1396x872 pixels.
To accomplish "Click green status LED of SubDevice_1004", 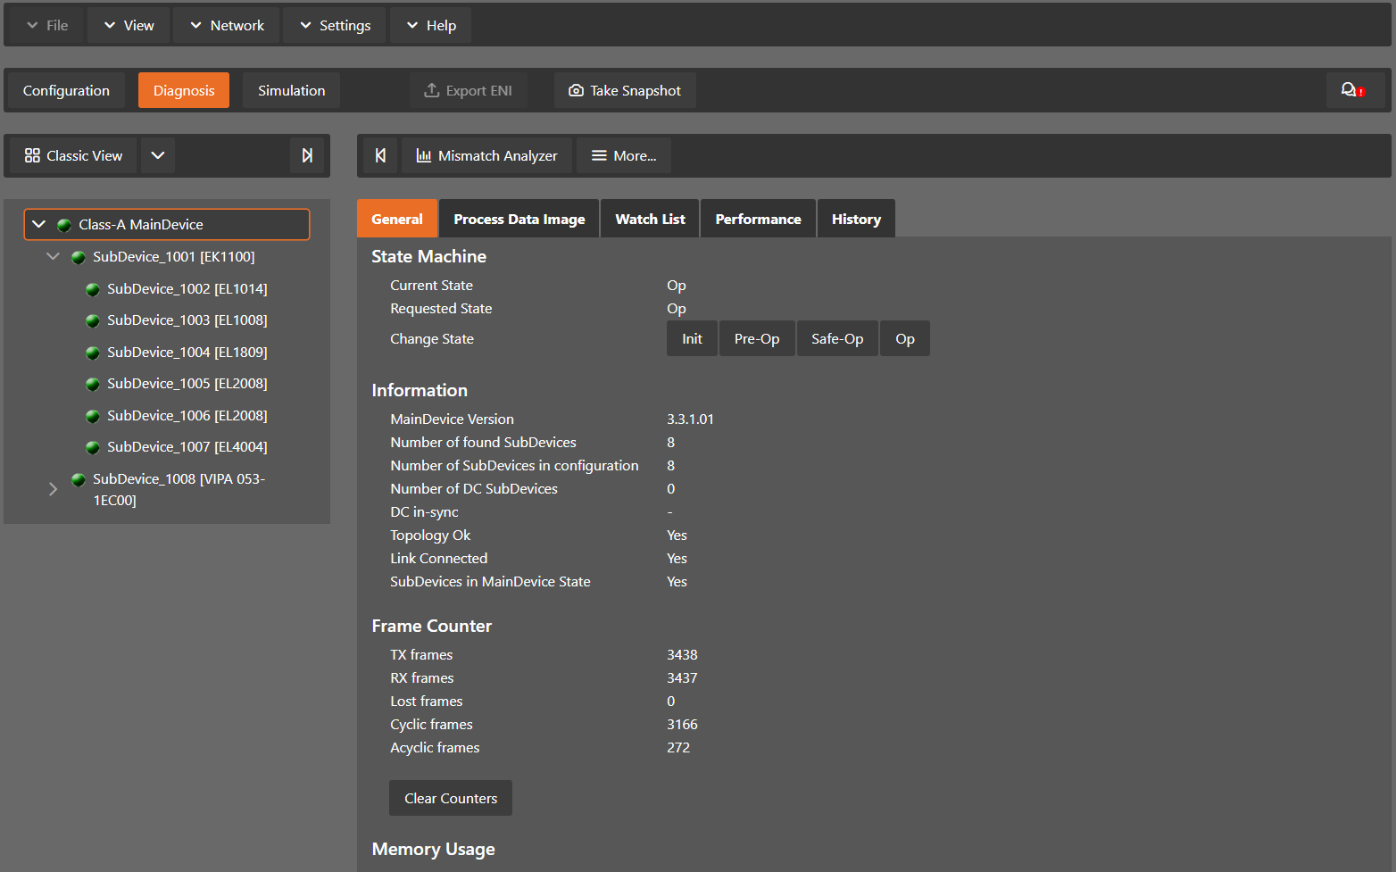I will tap(93, 353).
